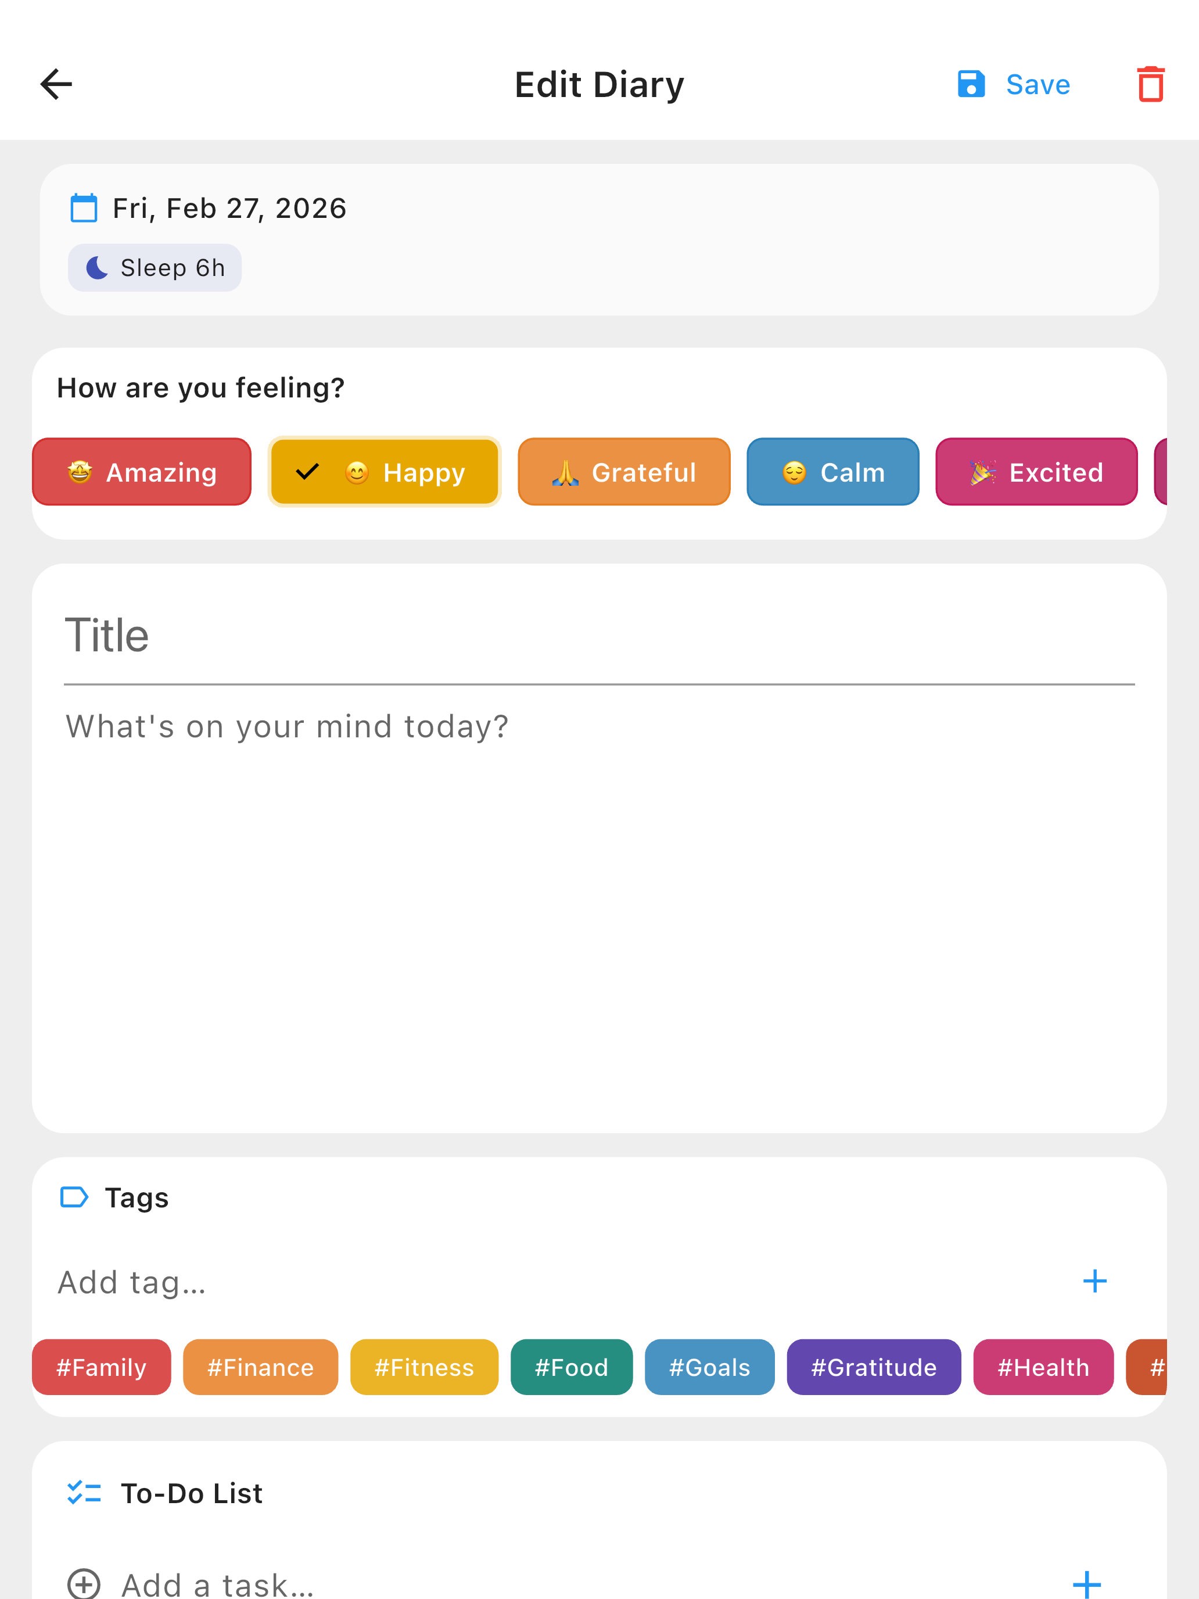Delete the entry with the trash icon
The width and height of the screenshot is (1199, 1599).
click(x=1152, y=84)
